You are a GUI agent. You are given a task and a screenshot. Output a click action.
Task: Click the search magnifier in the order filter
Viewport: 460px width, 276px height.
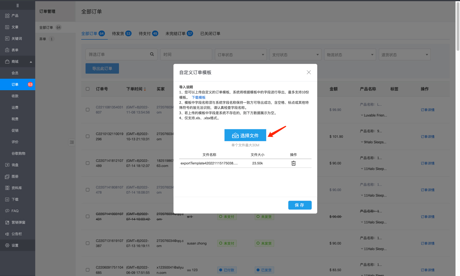point(152,54)
